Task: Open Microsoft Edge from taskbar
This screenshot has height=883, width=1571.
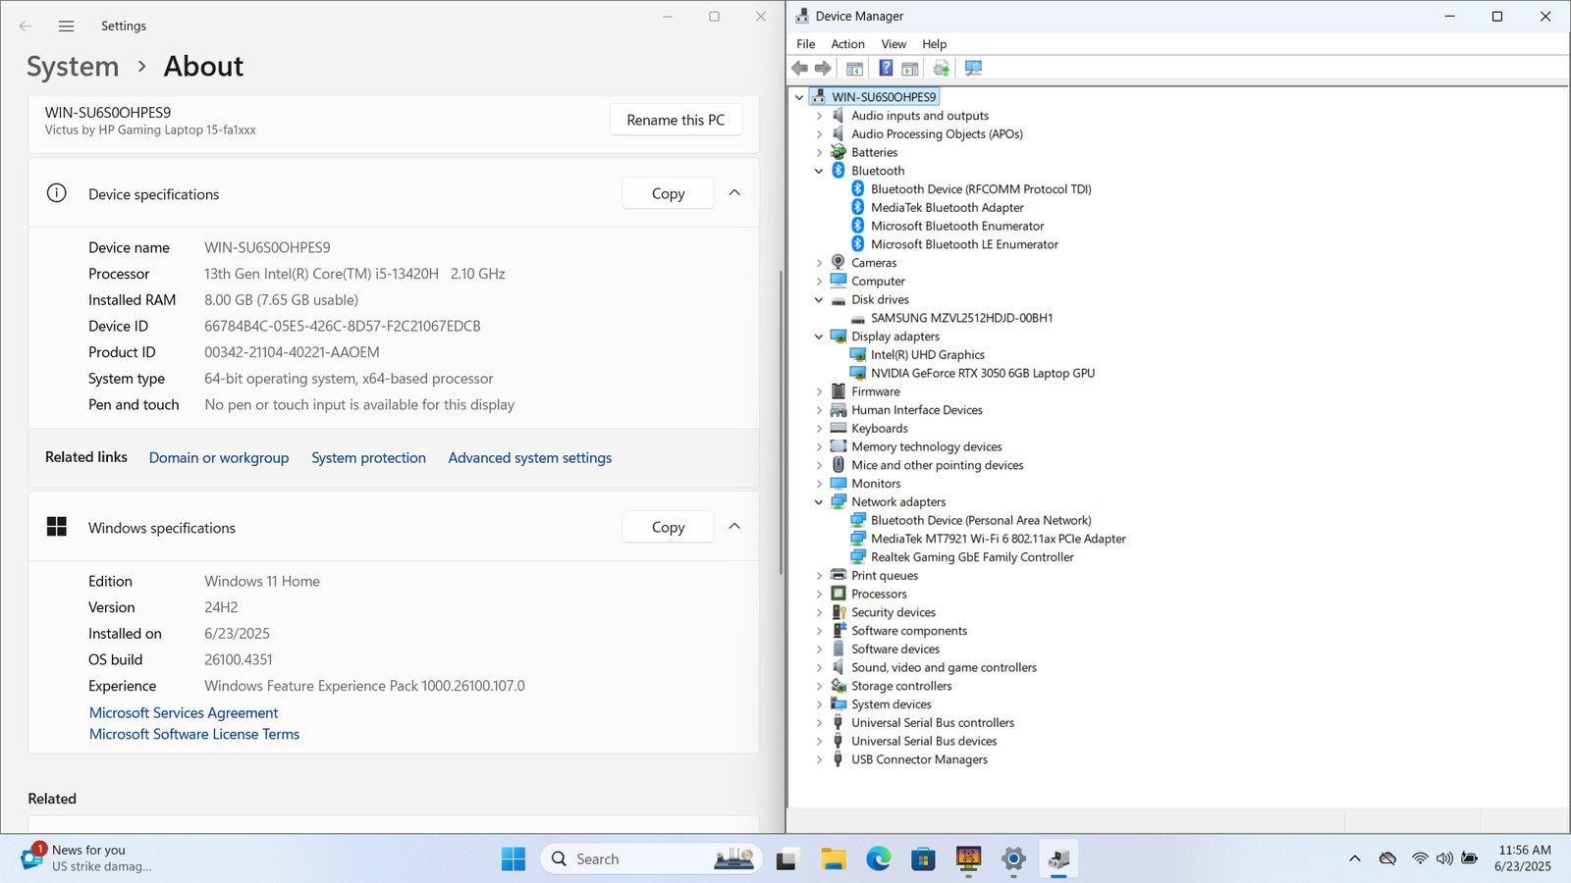Action: (x=878, y=859)
